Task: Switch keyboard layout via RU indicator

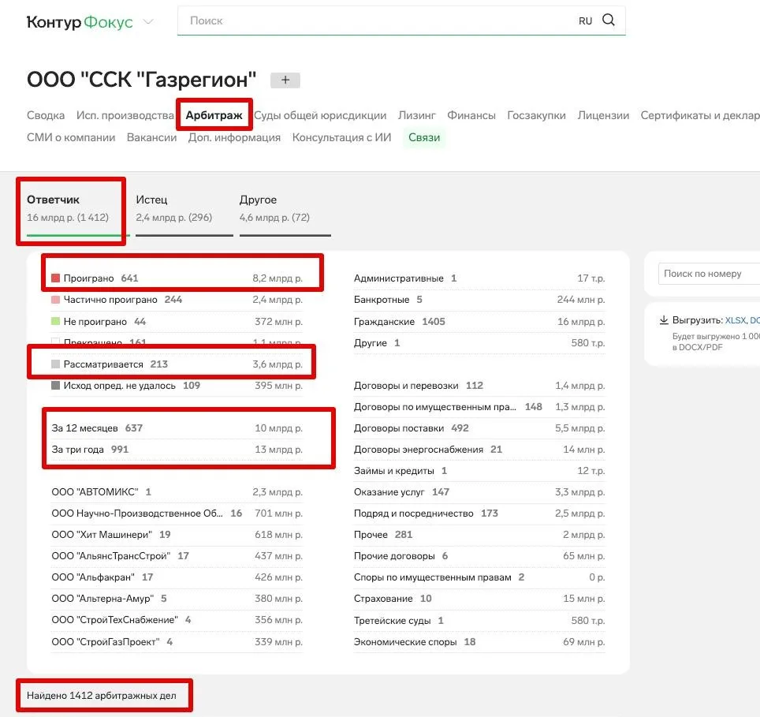Action: [x=585, y=21]
